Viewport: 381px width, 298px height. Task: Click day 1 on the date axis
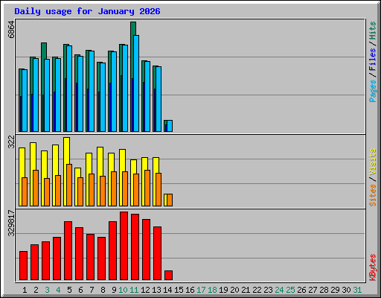point(25,290)
